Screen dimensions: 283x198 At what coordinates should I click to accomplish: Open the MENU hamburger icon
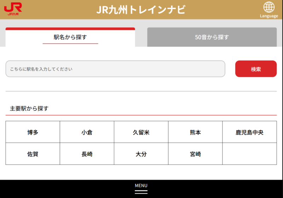click(x=141, y=192)
